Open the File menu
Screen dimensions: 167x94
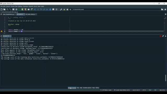pyautogui.click(x=2, y=6)
